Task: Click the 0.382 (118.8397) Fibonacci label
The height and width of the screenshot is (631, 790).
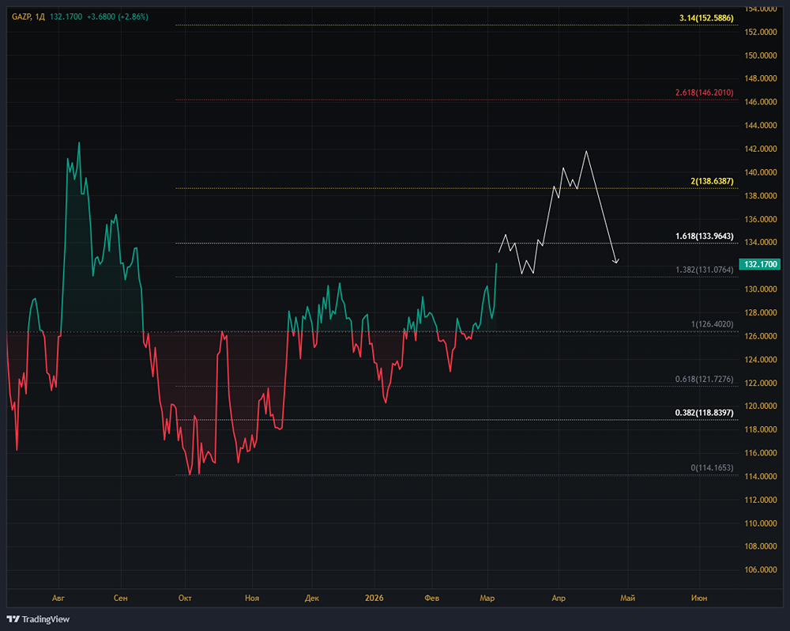Action: 704,413
